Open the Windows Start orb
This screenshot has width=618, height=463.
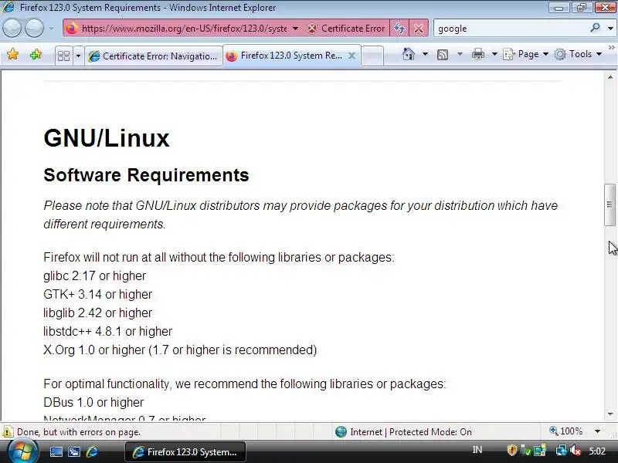click(22, 451)
